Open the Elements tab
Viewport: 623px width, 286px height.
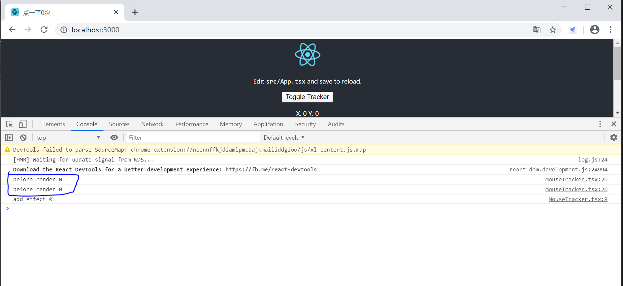point(53,124)
